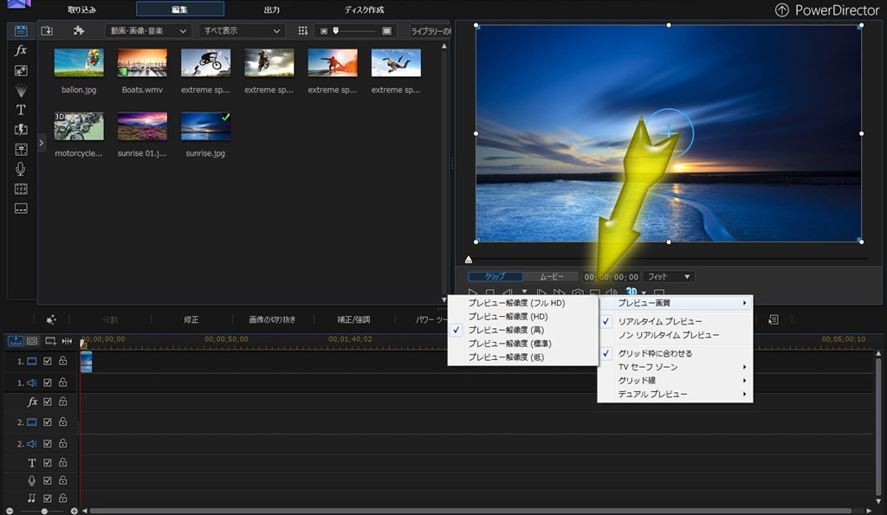The image size is (887, 515).
Task: Toggle video track 2 enable checkbox
Action: click(48, 422)
